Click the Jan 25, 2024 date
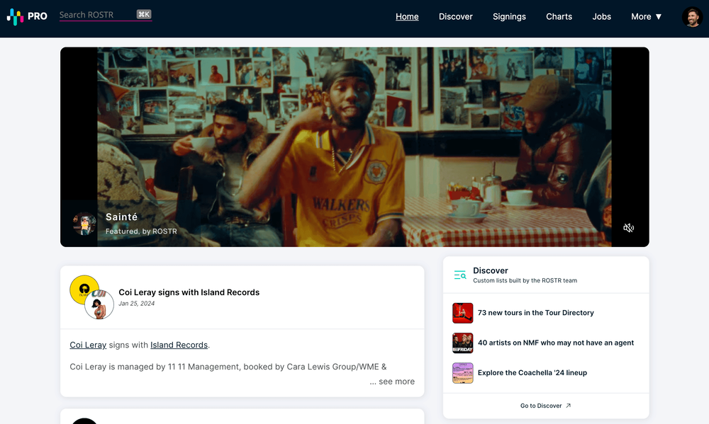Image resolution: width=709 pixels, height=424 pixels. (137, 304)
